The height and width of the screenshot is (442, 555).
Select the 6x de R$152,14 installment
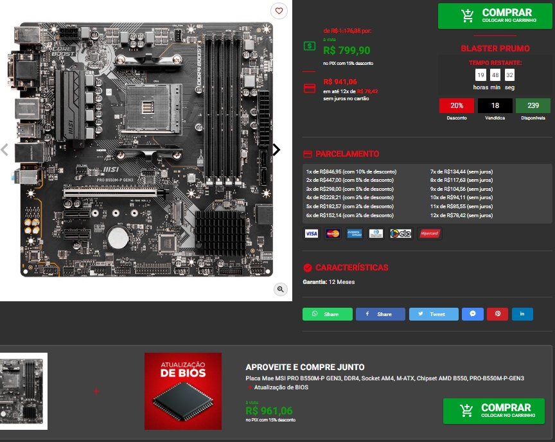(349, 215)
